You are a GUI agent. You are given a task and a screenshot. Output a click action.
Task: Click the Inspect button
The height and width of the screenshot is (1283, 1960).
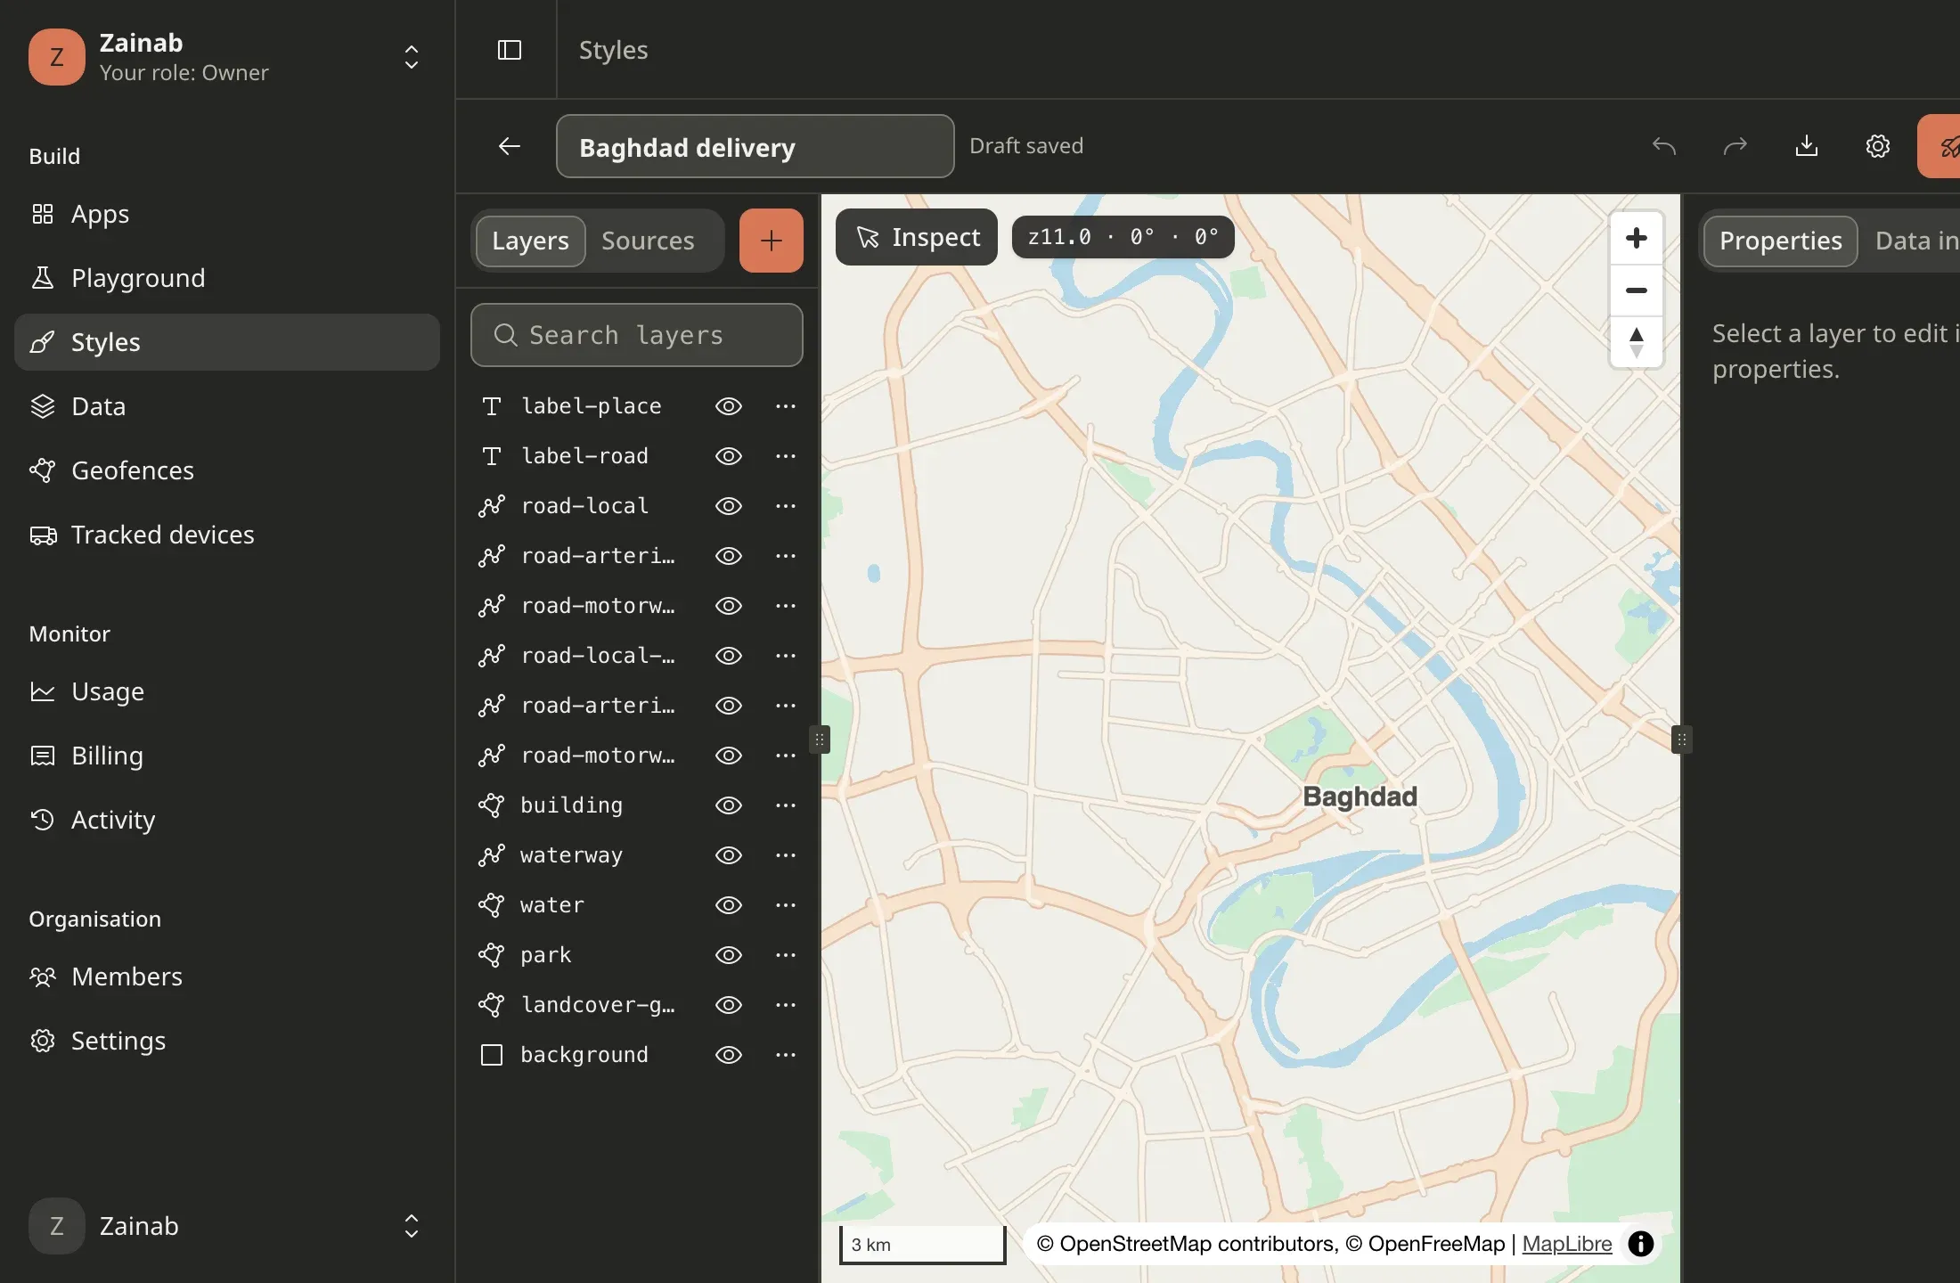[917, 237]
